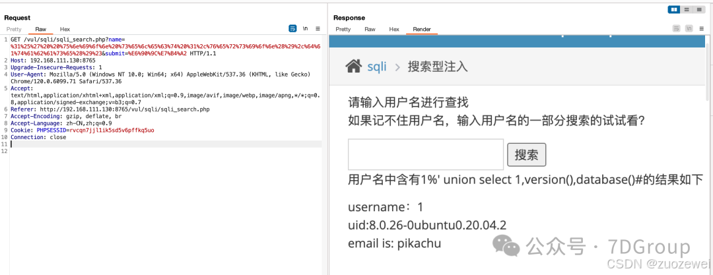Click the 请输入用户名进行查找 prompt text
The width and height of the screenshot is (713, 275).
pos(408,103)
